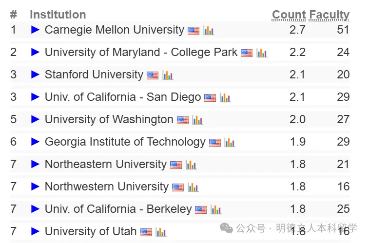
Task: Click the chart icon for Northwestern University
Action: point(193,187)
